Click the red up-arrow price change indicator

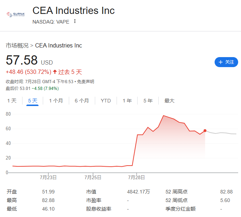[x=55, y=72]
